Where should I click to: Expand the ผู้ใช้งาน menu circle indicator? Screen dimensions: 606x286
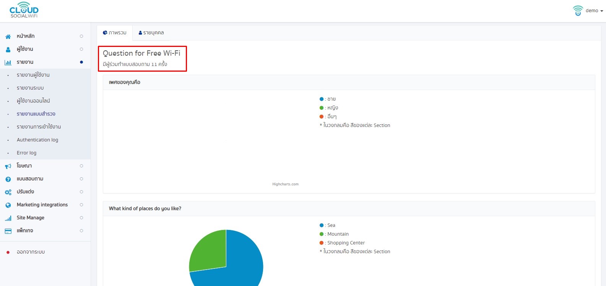click(81, 49)
